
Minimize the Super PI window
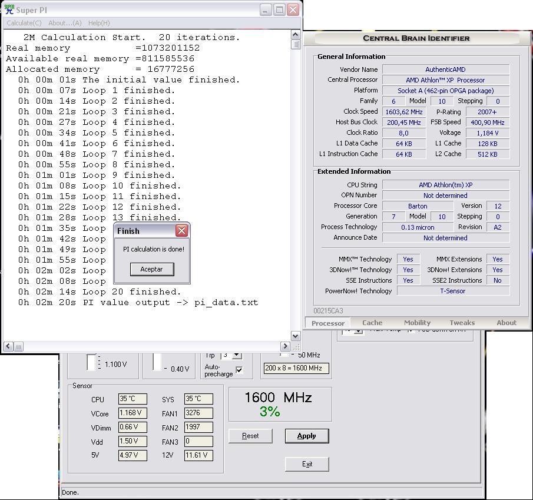tap(266, 10)
